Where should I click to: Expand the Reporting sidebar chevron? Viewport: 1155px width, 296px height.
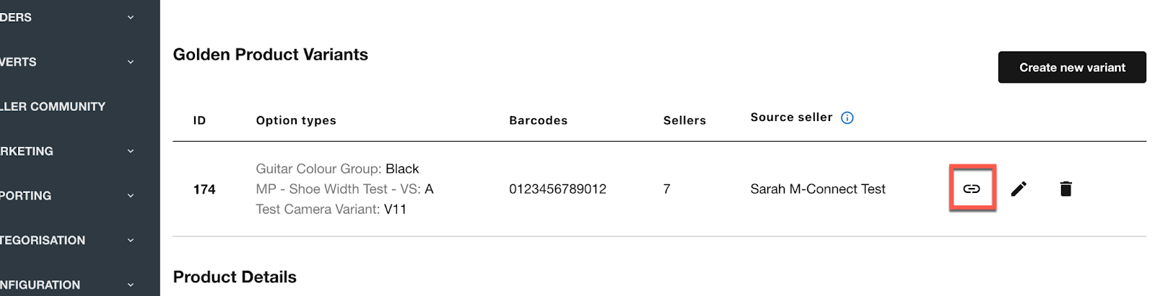pyautogui.click(x=131, y=196)
